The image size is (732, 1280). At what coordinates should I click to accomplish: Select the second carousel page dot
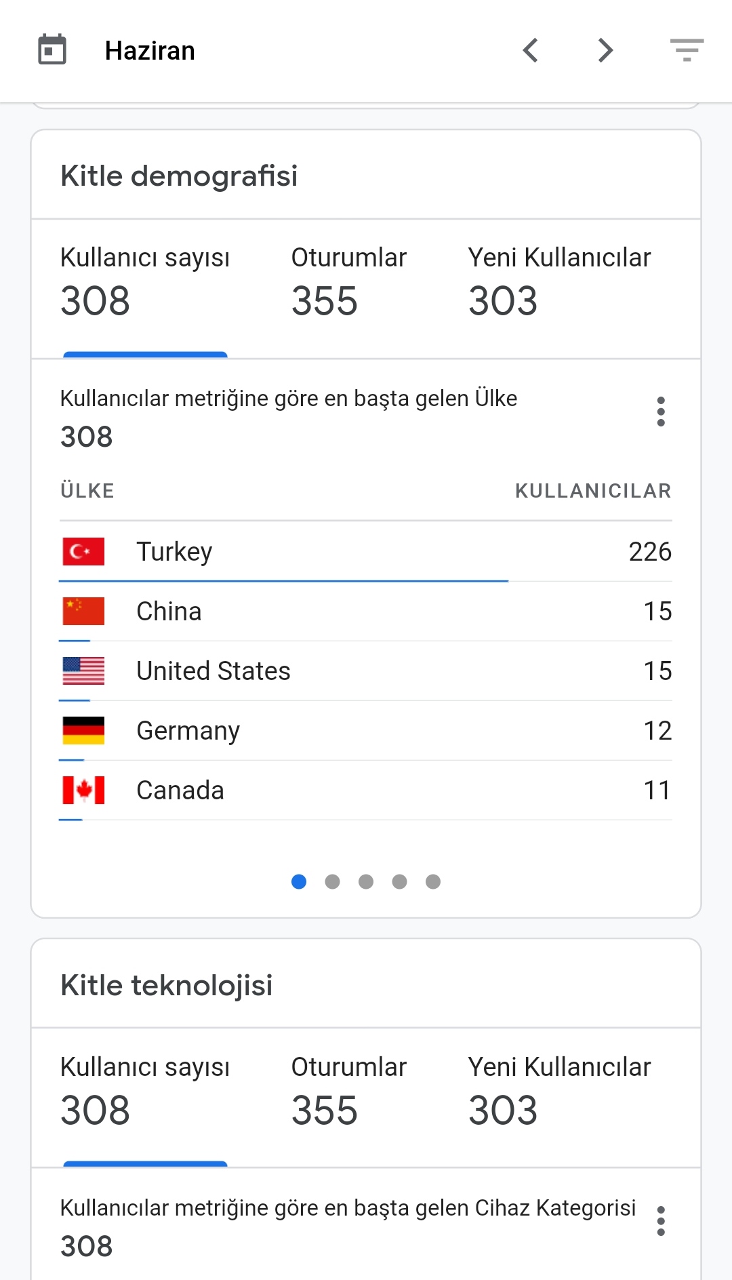coord(332,881)
